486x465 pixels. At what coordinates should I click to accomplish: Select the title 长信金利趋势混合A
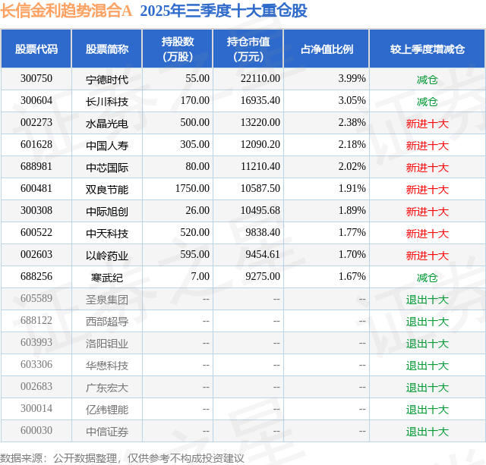(66, 11)
